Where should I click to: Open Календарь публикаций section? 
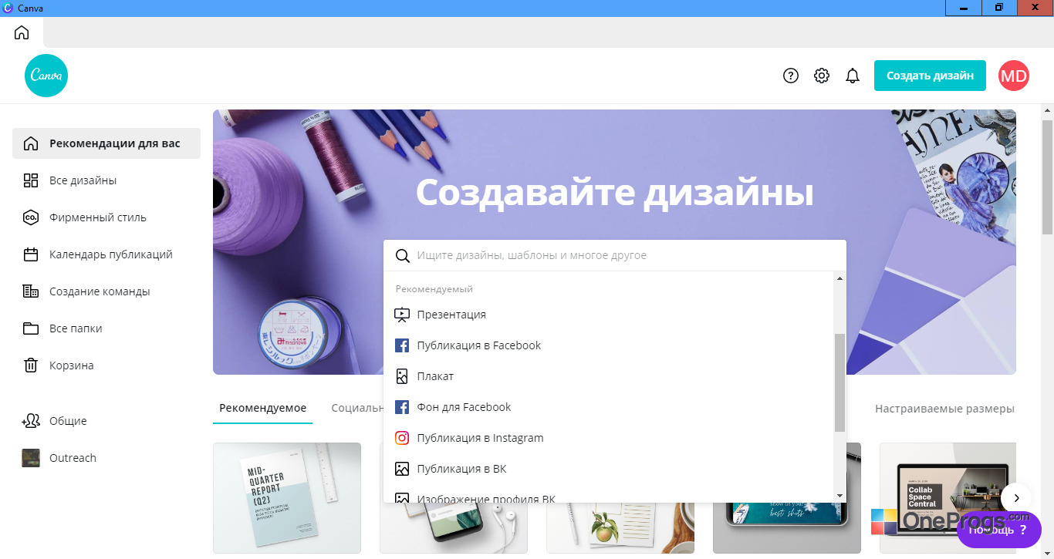click(x=106, y=254)
